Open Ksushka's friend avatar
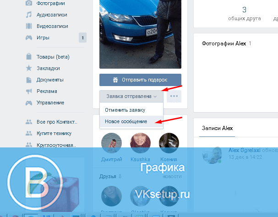This screenshot has height=217, width=278. 140,143
